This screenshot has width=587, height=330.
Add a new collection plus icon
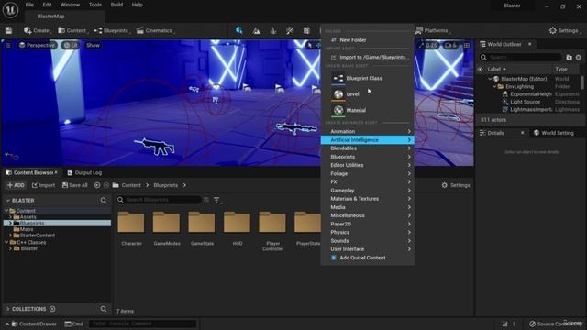[52, 309]
